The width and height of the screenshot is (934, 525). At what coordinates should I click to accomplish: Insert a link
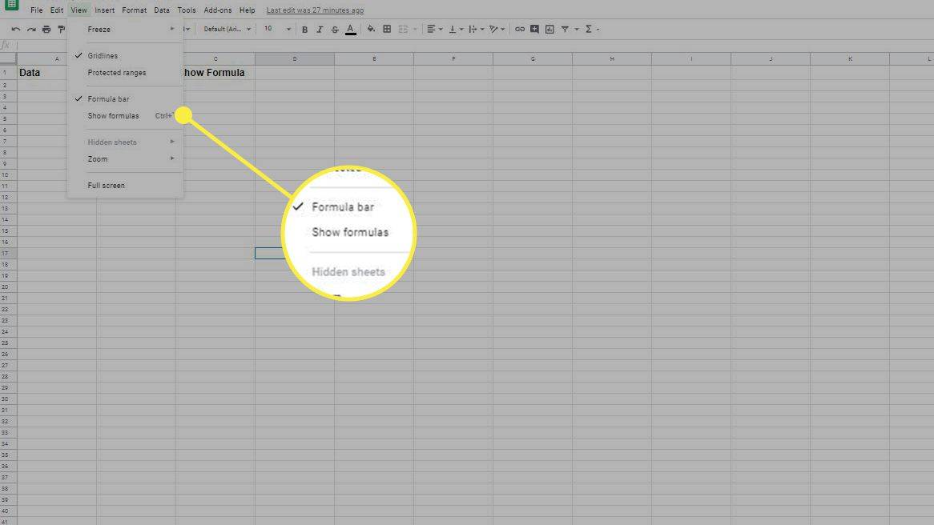click(519, 29)
